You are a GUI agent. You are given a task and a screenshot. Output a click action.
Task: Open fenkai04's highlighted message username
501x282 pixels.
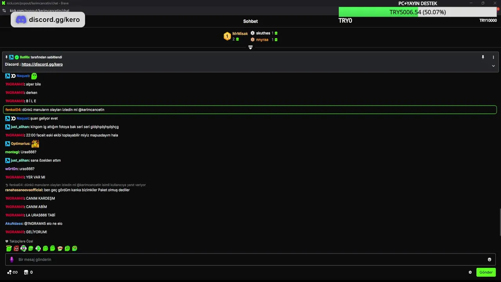click(13, 110)
